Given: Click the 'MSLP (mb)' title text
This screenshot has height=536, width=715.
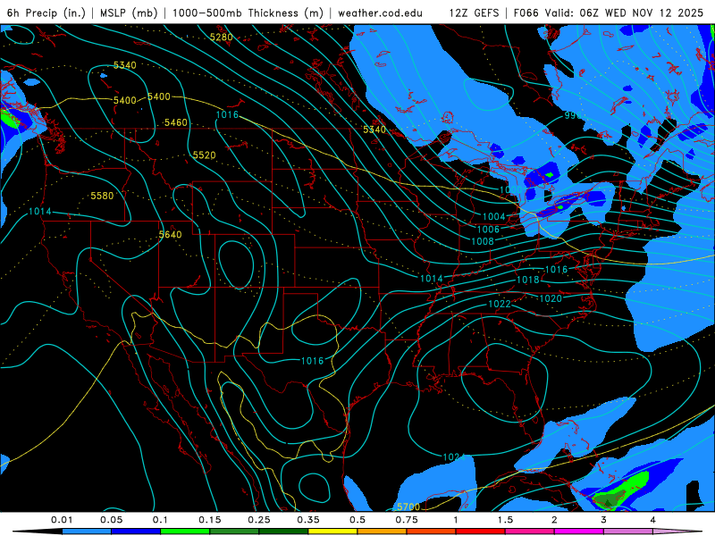Looking at the screenshot, I should click(x=129, y=13).
